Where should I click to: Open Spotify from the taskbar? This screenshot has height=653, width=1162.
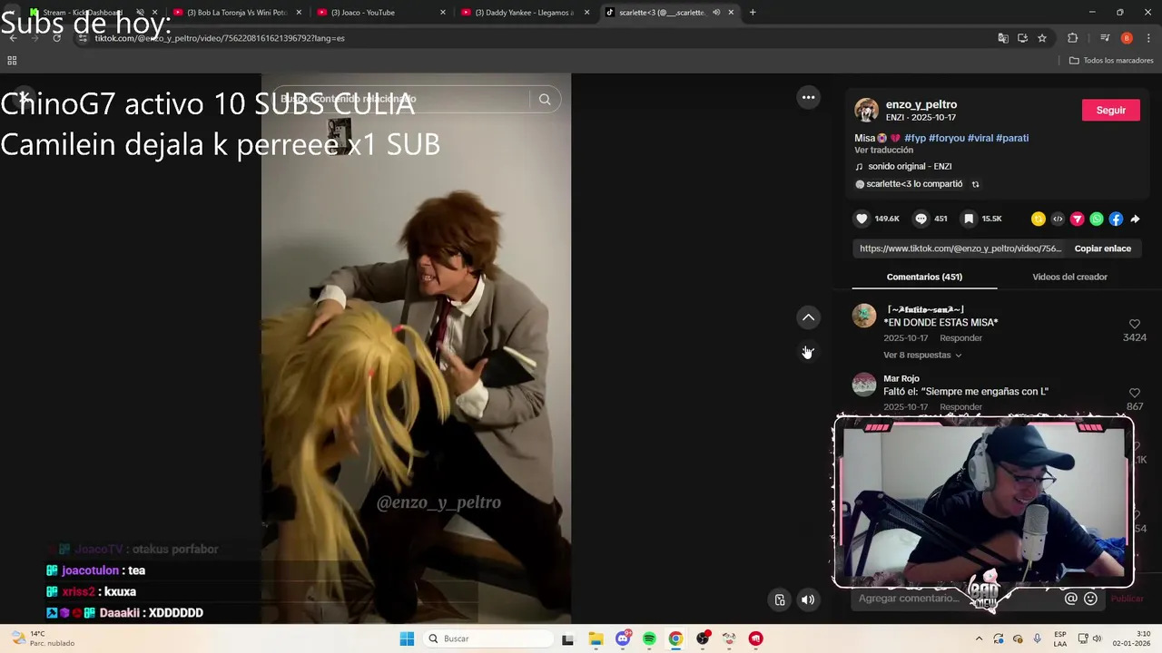point(649,638)
